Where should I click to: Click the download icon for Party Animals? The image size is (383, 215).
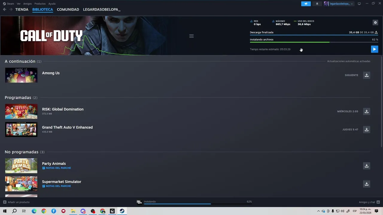point(367,166)
